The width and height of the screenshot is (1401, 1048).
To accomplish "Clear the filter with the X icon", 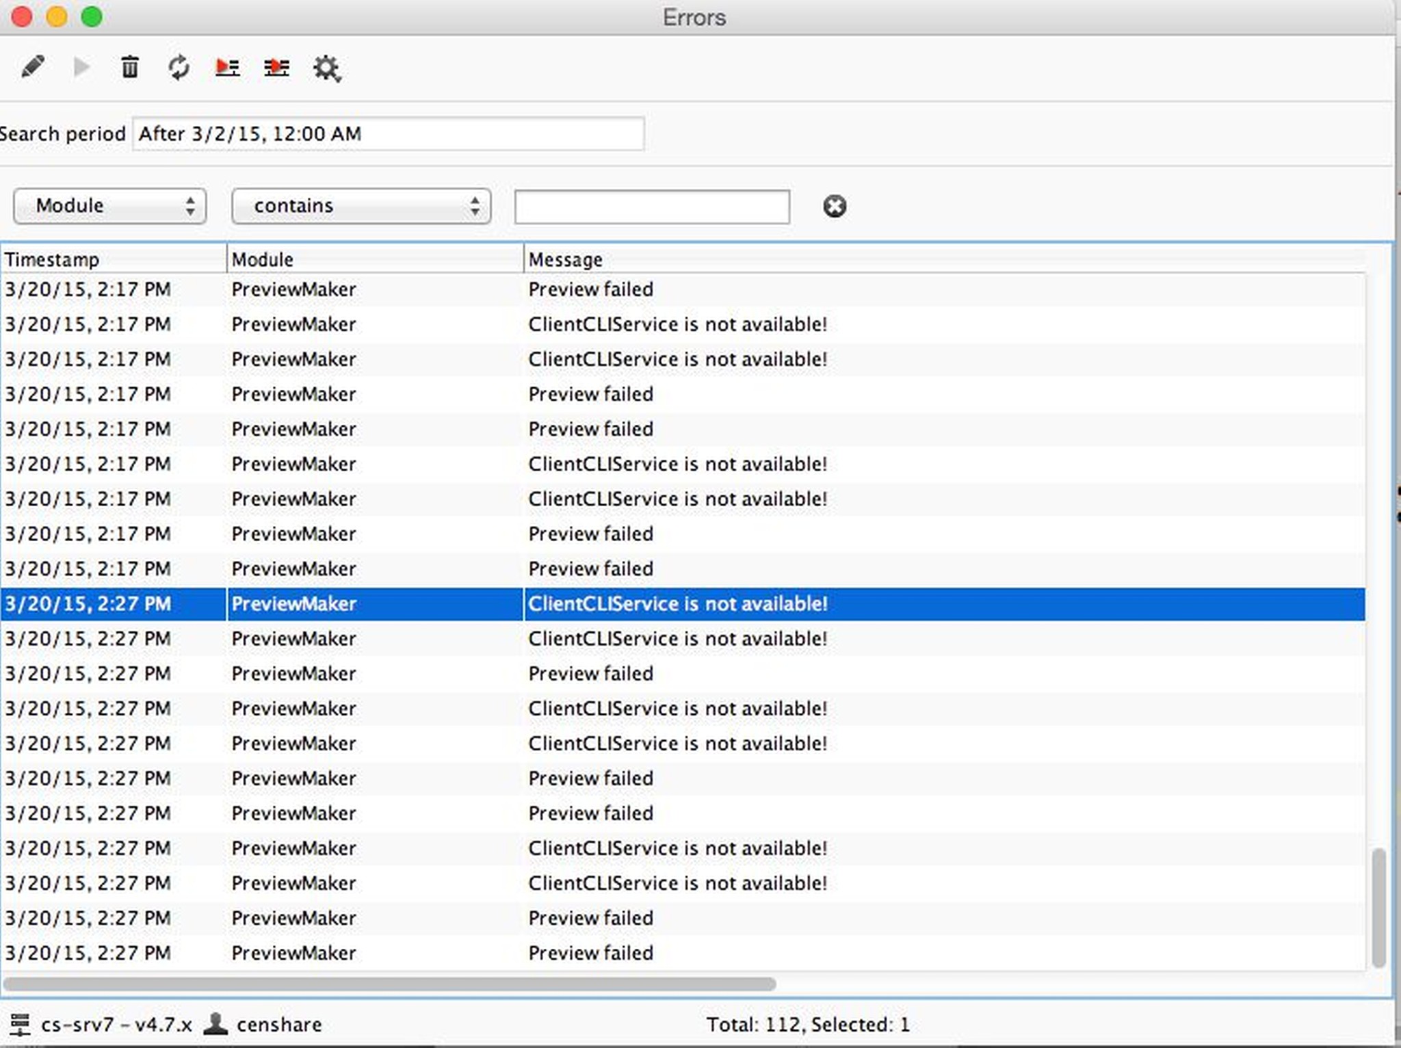I will [x=834, y=206].
